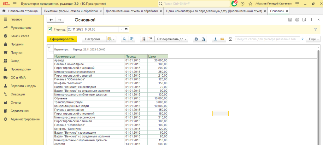This screenshot has height=145, width=323.
Task: Open calendar picker for period field
Action: (126, 29)
